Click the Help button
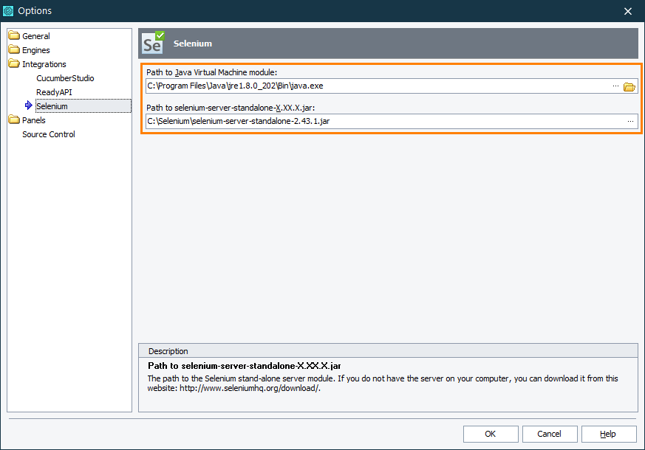This screenshot has height=450, width=645. coord(608,434)
